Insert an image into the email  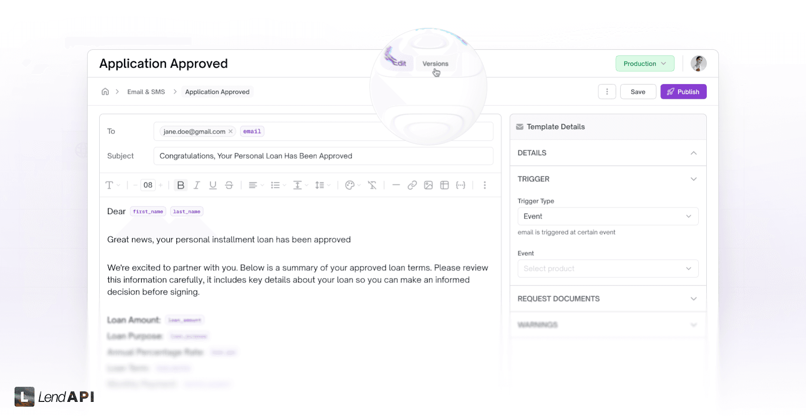[x=428, y=185]
